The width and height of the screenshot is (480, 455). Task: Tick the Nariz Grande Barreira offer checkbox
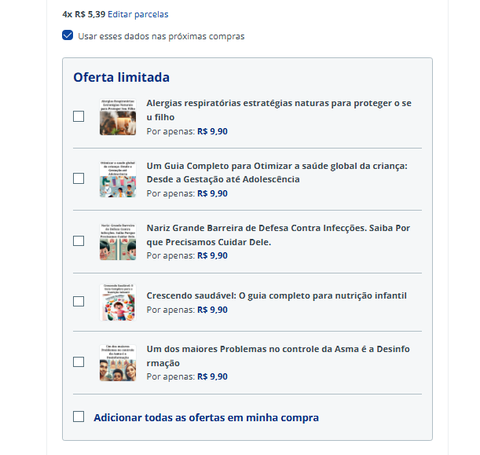(x=79, y=241)
